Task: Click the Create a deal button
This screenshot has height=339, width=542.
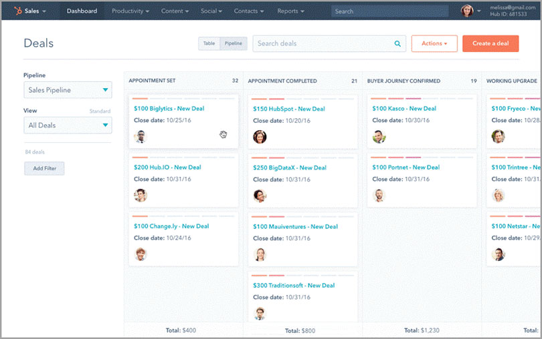Action: 490,43
